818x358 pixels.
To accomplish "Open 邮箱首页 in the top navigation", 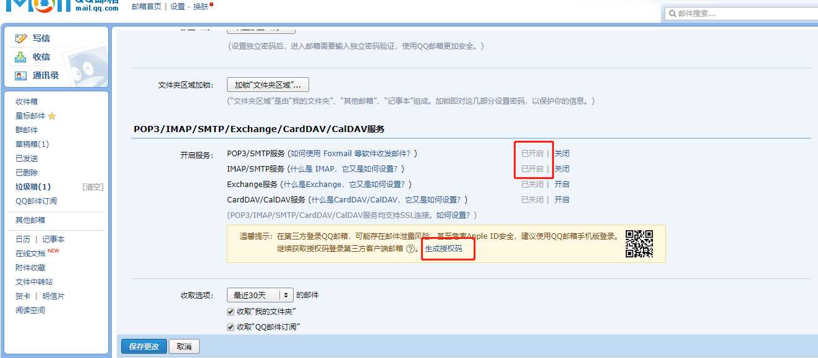I will pyautogui.click(x=147, y=6).
